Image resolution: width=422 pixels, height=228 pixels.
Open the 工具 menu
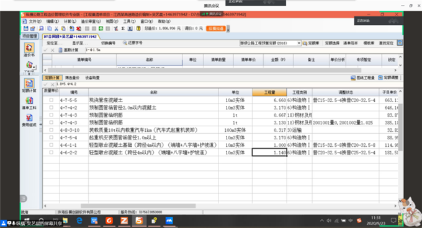point(130,21)
